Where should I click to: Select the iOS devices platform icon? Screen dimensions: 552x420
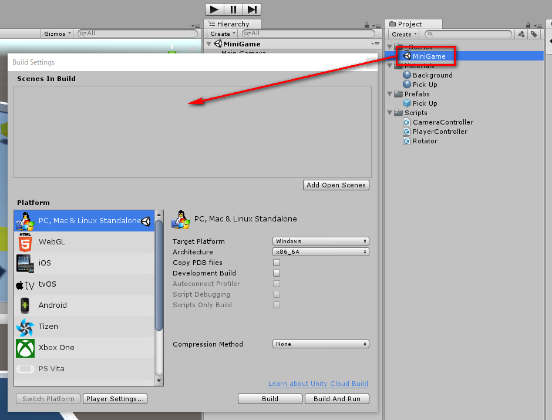coord(25,263)
